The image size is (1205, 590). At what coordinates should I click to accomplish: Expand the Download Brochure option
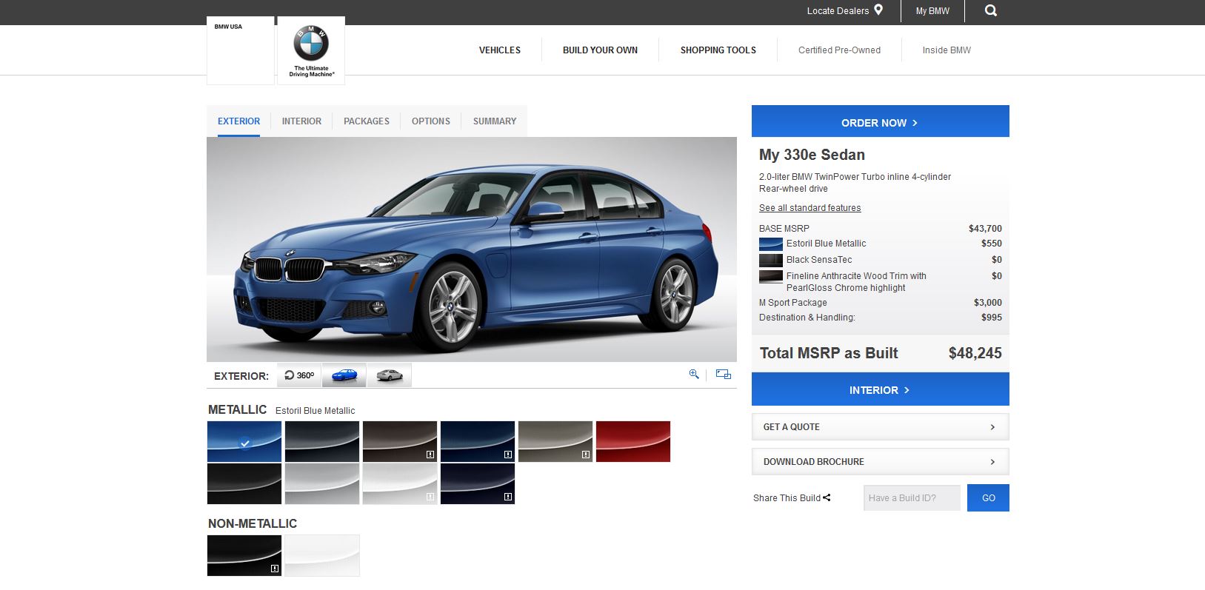[880, 462]
